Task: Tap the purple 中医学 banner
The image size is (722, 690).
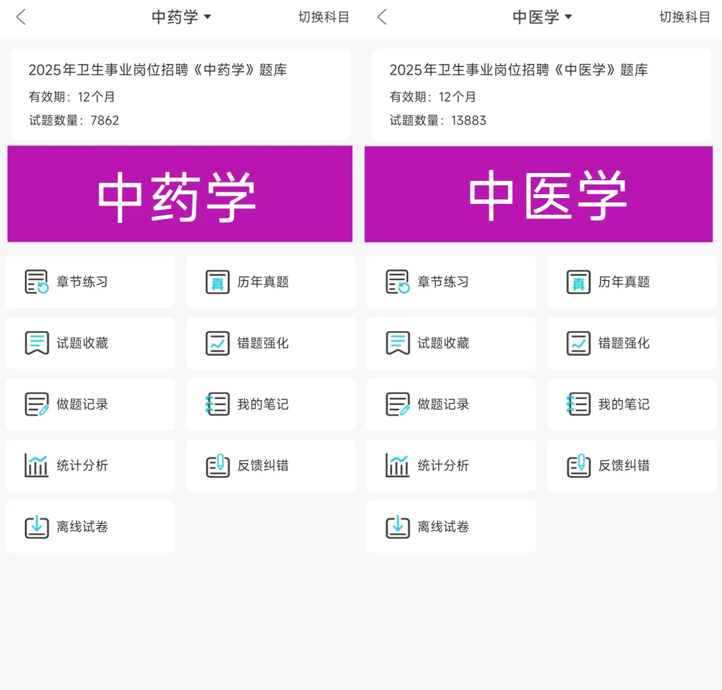Action: point(538,194)
